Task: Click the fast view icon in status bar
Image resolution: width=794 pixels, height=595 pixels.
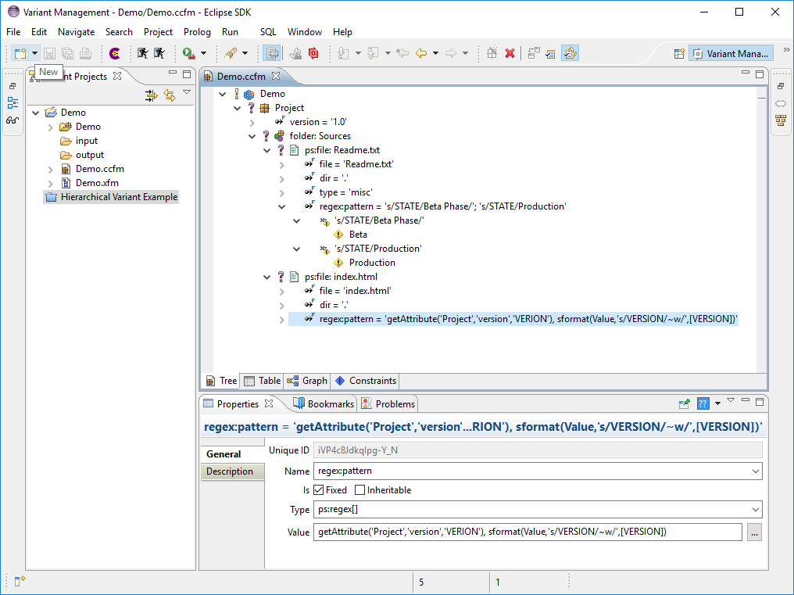Action: [20, 581]
